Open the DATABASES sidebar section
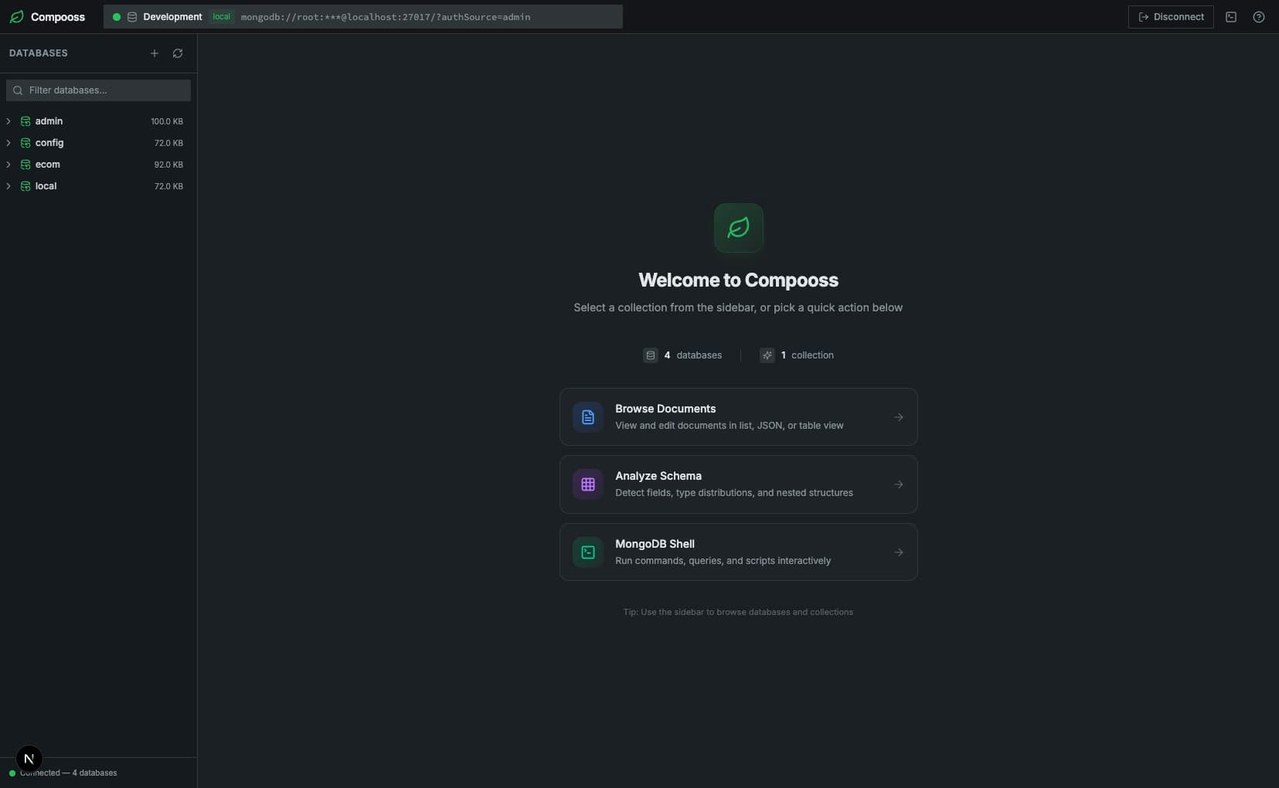This screenshot has height=788, width=1279. click(x=37, y=53)
